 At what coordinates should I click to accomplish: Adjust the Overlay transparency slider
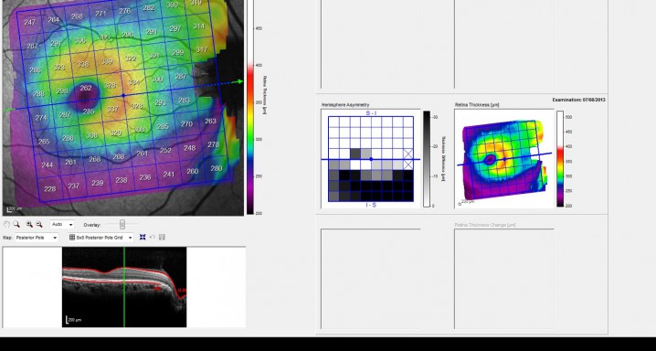(x=122, y=225)
